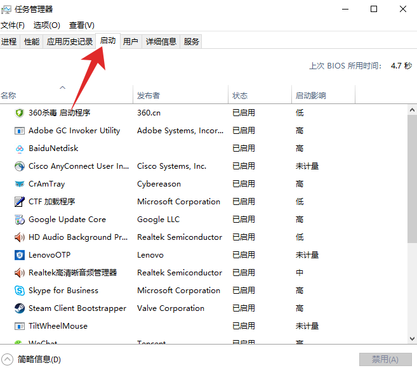
Task: Select the TiltWheelMouse entry name
Action: [x=58, y=326]
